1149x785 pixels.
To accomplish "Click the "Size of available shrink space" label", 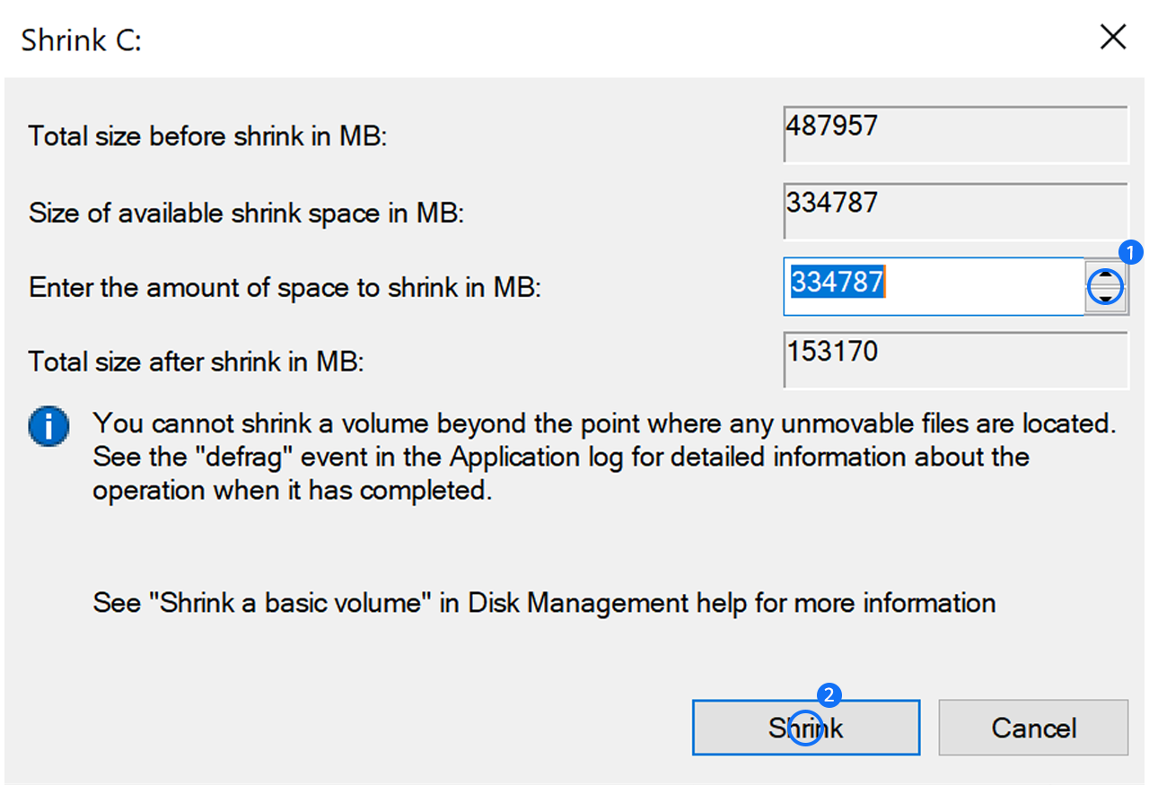I will tap(246, 214).
